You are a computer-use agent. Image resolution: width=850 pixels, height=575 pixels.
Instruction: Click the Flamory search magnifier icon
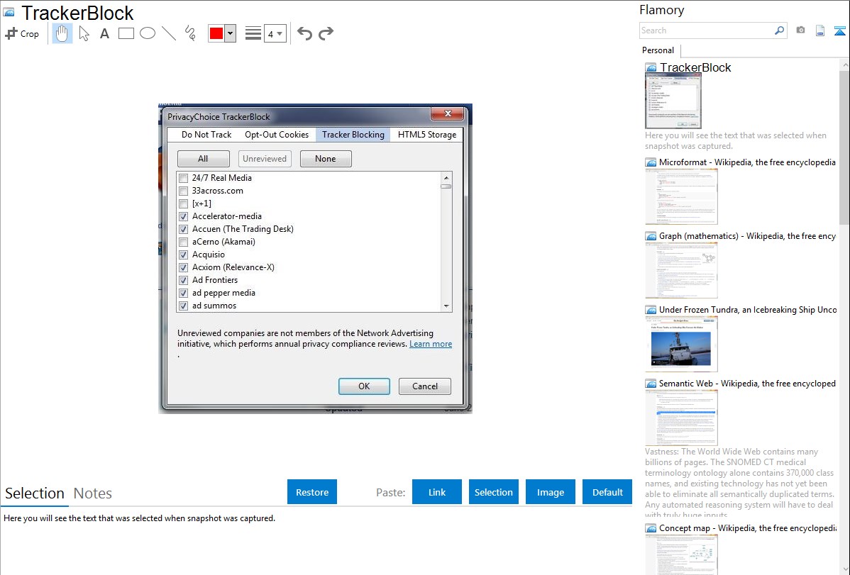click(779, 30)
